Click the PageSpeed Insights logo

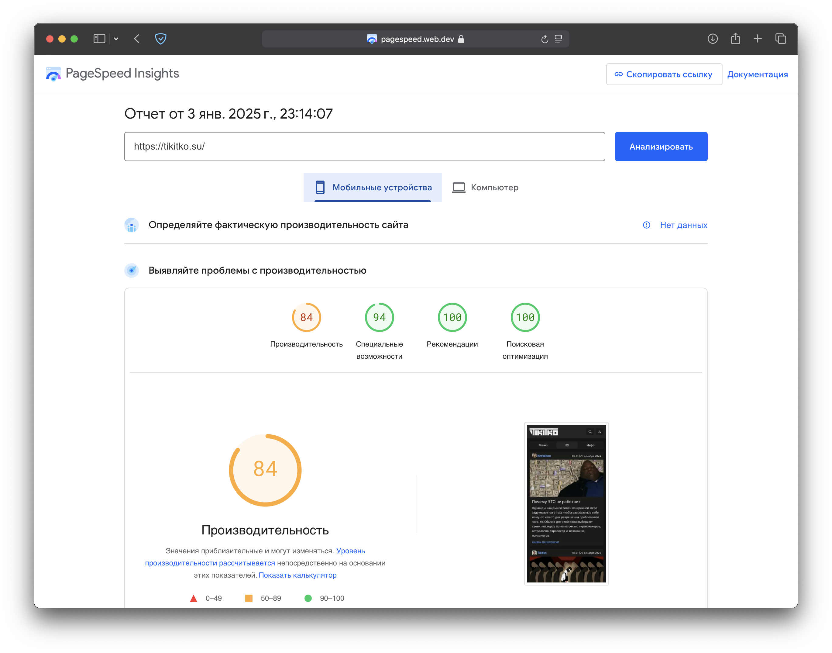point(113,73)
